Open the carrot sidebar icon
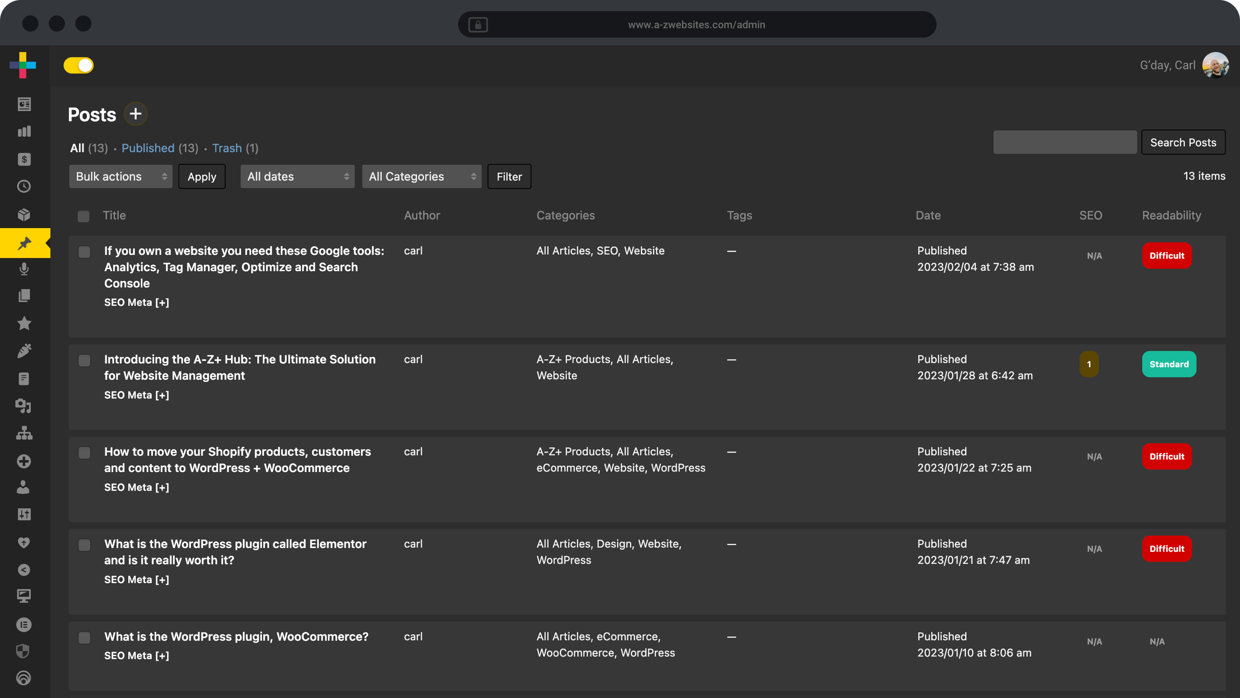This screenshot has width=1240, height=698. tap(24, 351)
